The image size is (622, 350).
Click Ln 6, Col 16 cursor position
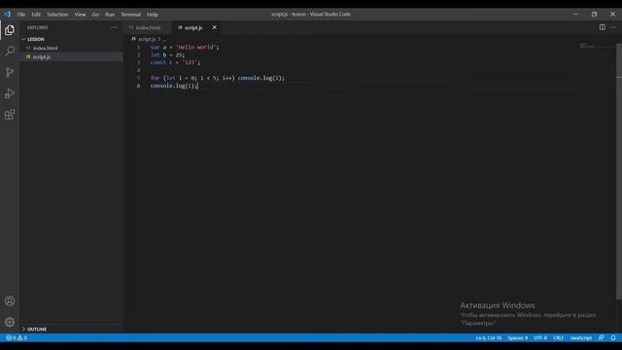point(488,337)
